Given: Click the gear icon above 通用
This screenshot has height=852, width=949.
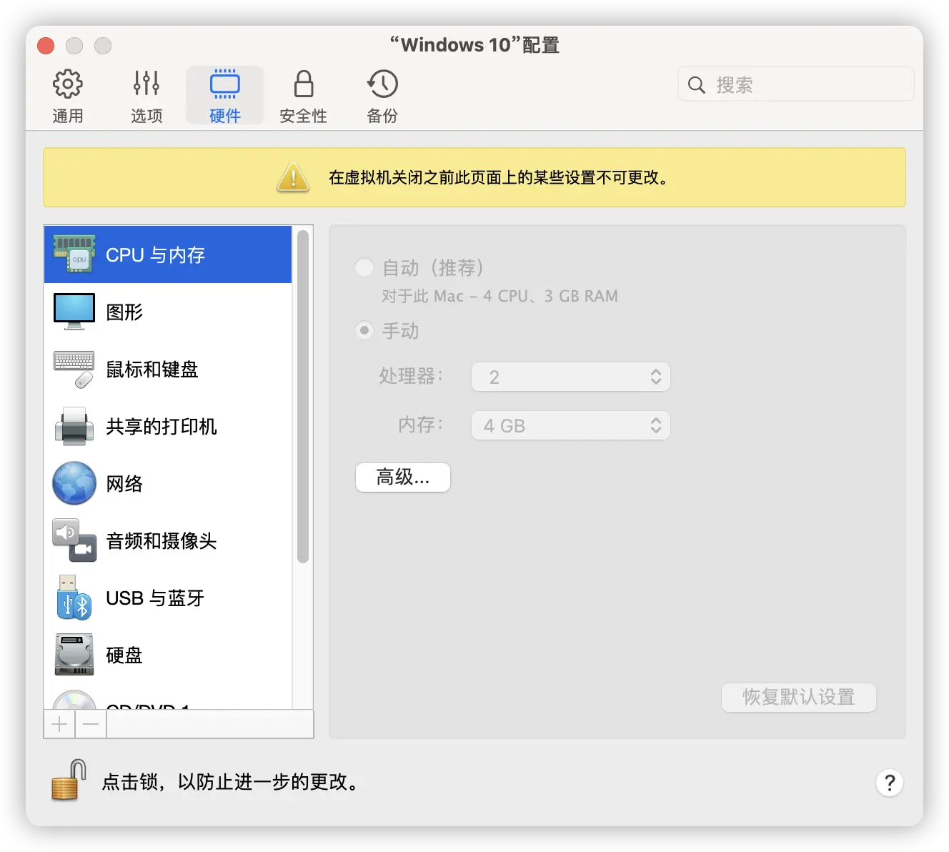Looking at the screenshot, I should tap(68, 84).
